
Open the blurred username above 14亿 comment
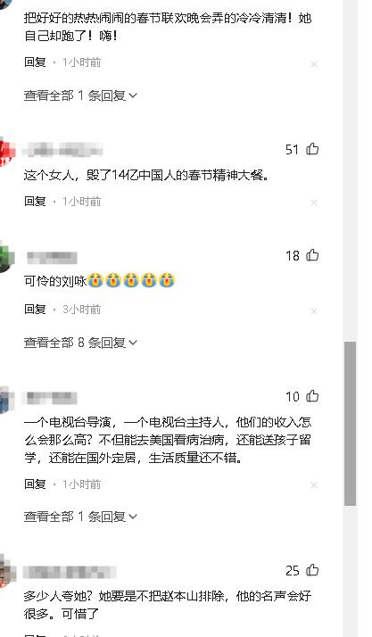coord(63,151)
